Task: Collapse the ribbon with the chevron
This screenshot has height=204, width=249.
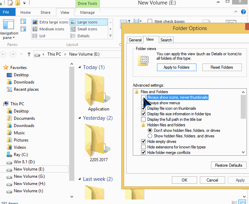Action: [x=236, y=12]
